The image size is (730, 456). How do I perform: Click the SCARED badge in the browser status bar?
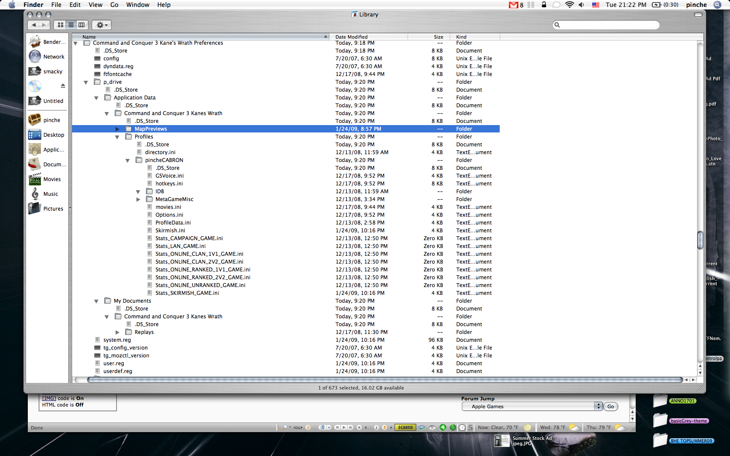pyautogui.click(x=405, y=427)
